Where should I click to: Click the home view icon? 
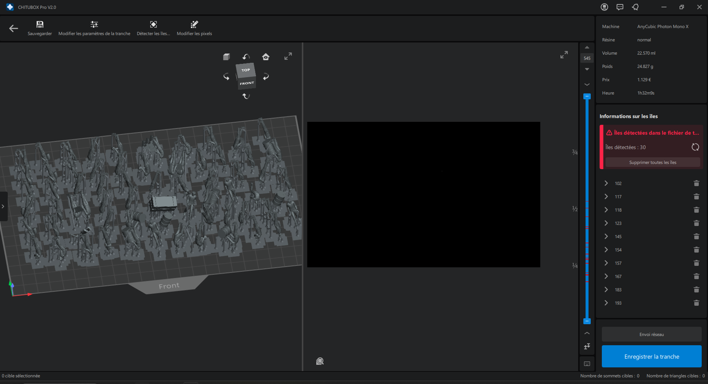click(x=266, y=56)
